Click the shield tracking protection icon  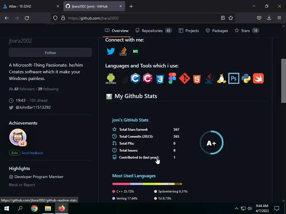coord(55,18)
